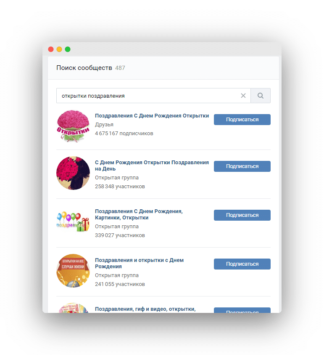Viewport: 324px width, 355px height.
Task: Open Поздравления и открытки с Днем Рождения link
Action: click(139, 263)
